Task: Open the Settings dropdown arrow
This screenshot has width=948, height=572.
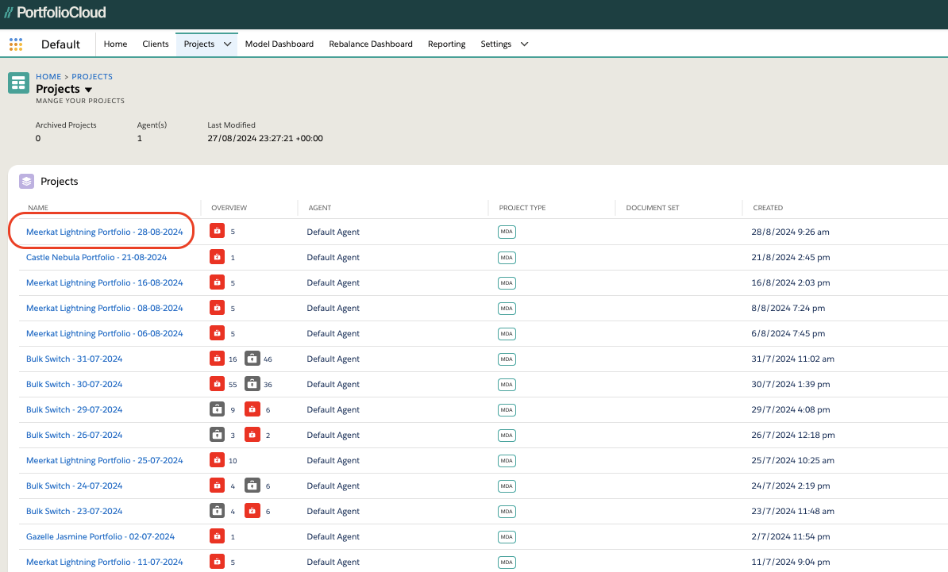Action: [524, 44]
